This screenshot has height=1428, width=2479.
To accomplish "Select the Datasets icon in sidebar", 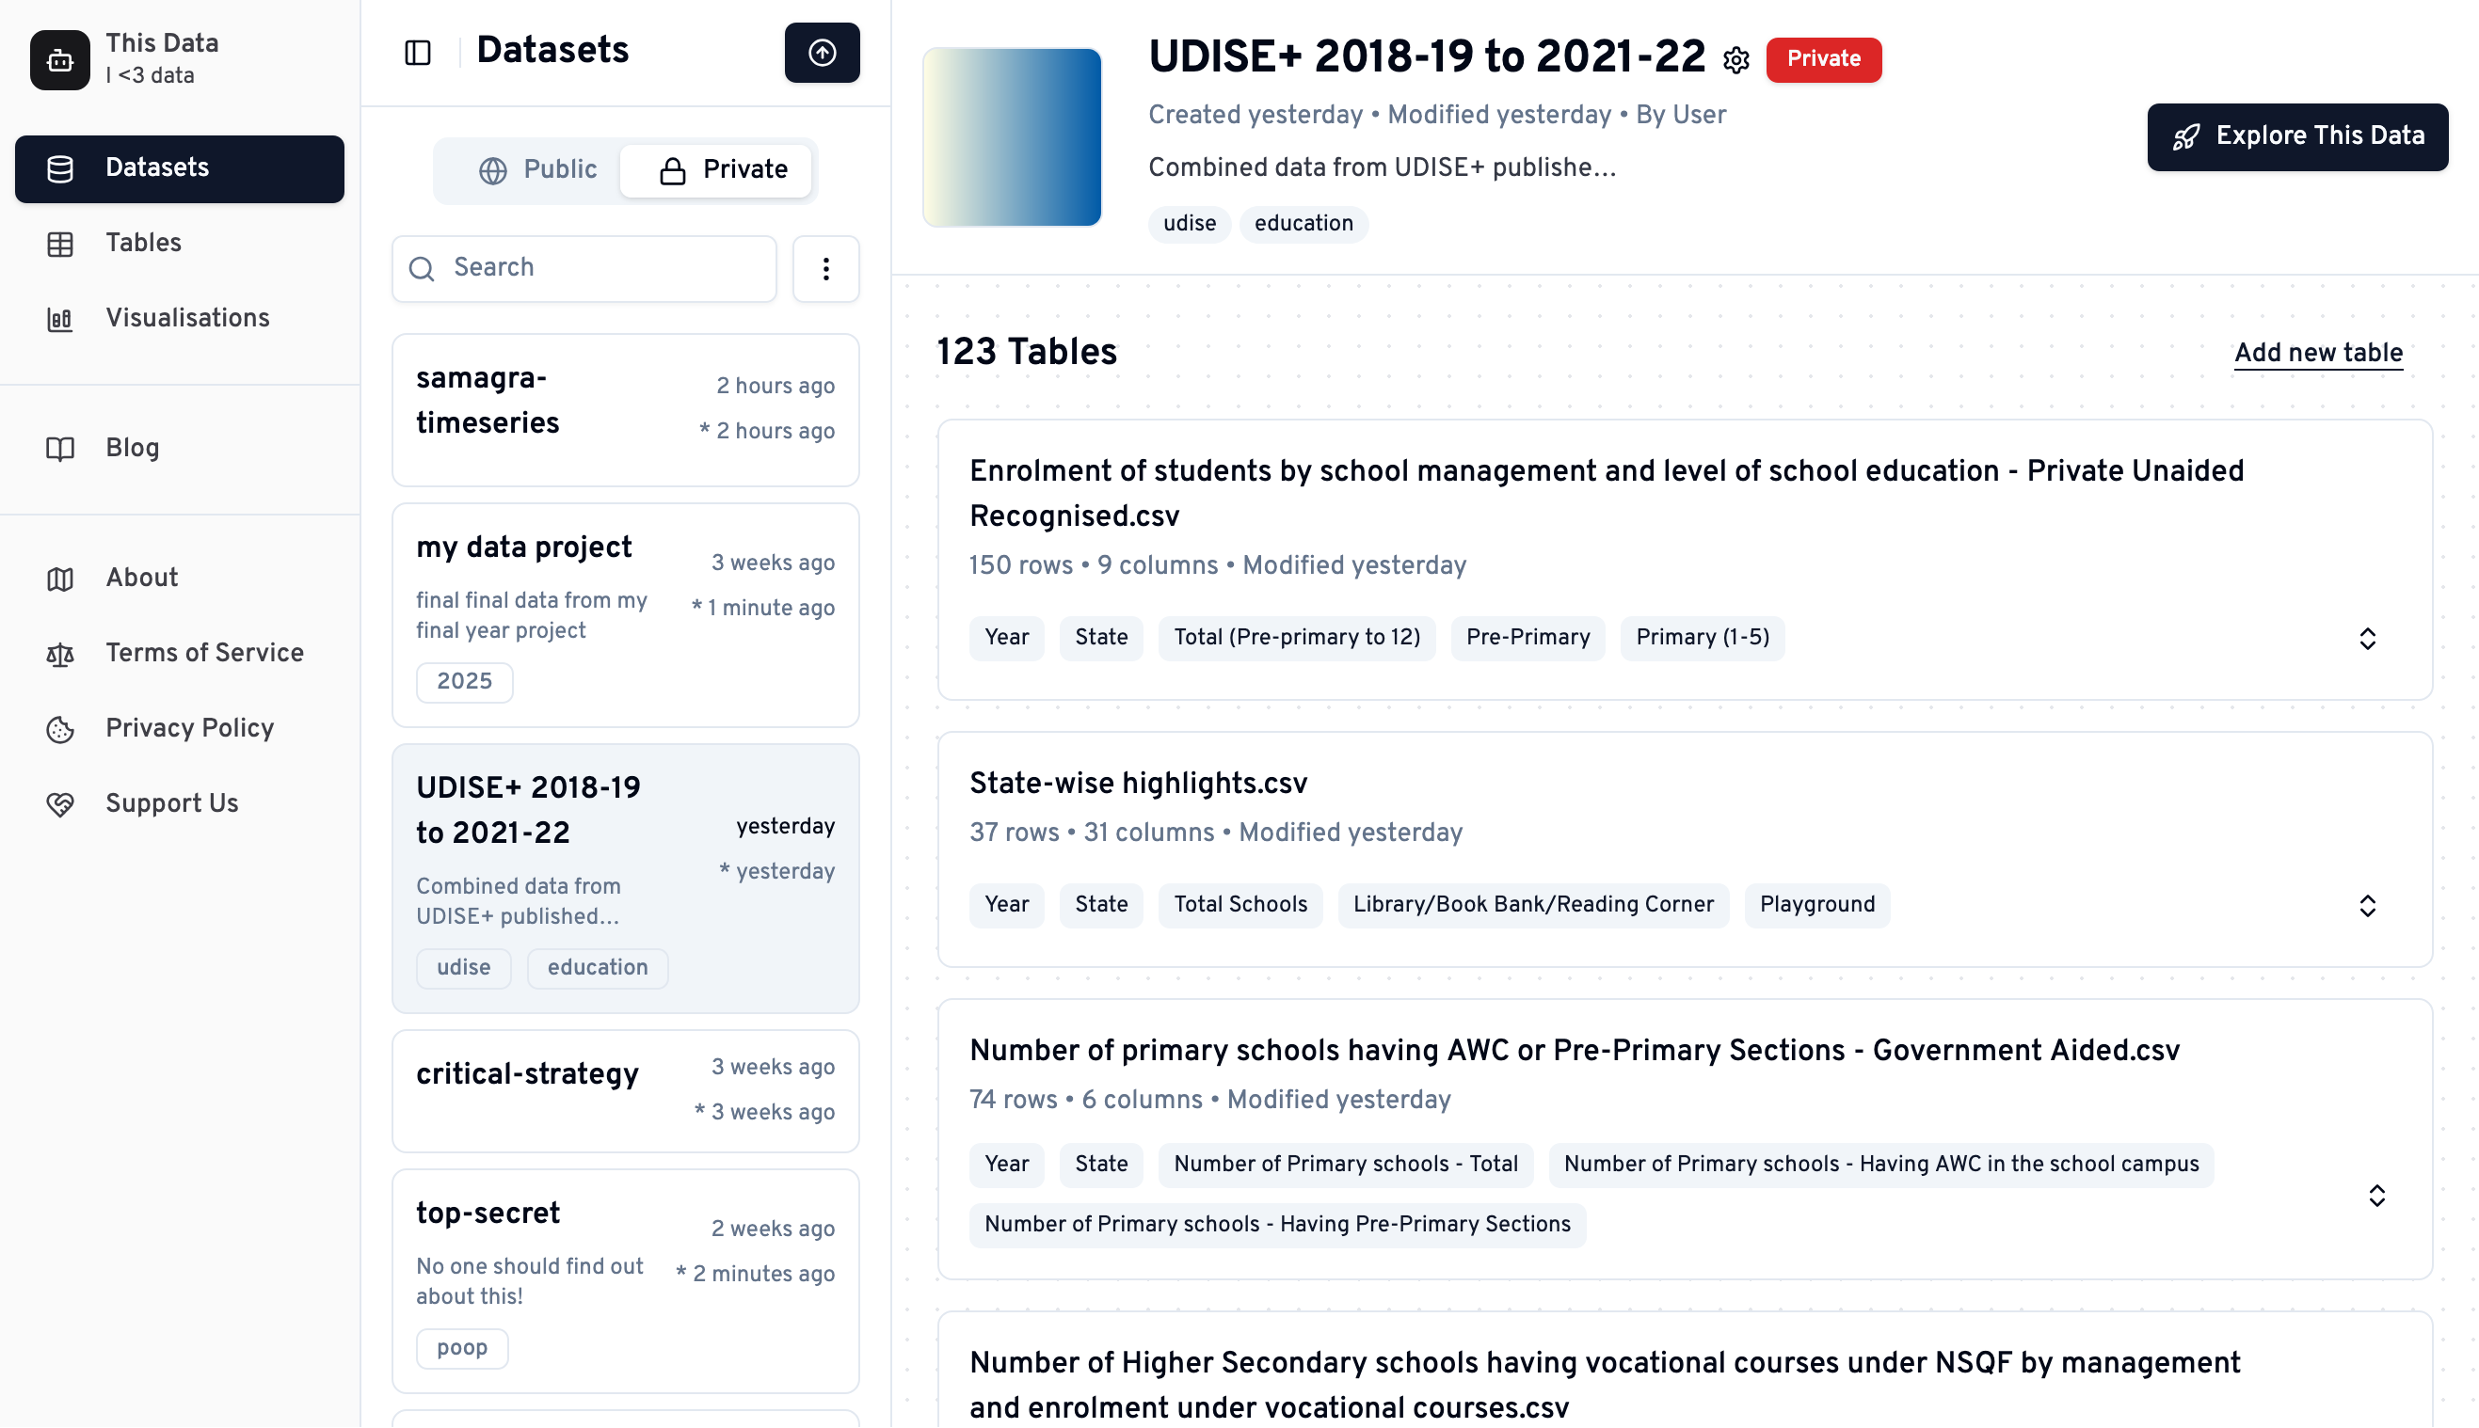I will click(60, 167).
